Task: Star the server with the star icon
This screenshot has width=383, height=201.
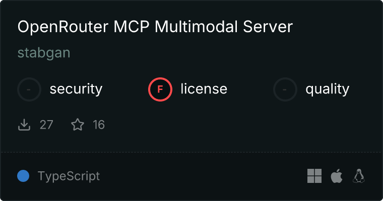Action: pyautogui.click(x=78, y=125)
